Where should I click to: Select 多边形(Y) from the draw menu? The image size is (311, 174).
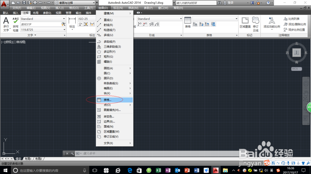click(114, 52)
